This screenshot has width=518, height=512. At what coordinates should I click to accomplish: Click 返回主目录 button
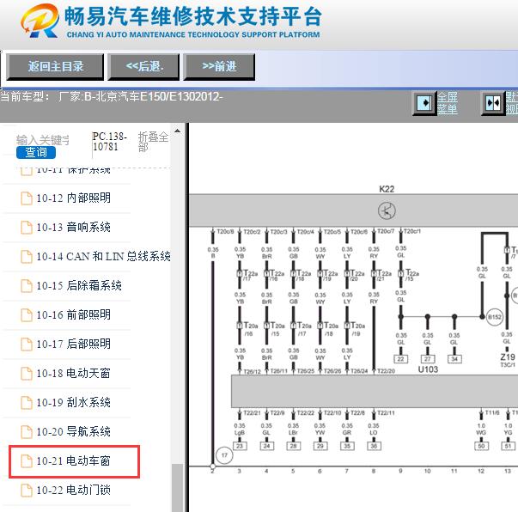(x=55, y=67)
